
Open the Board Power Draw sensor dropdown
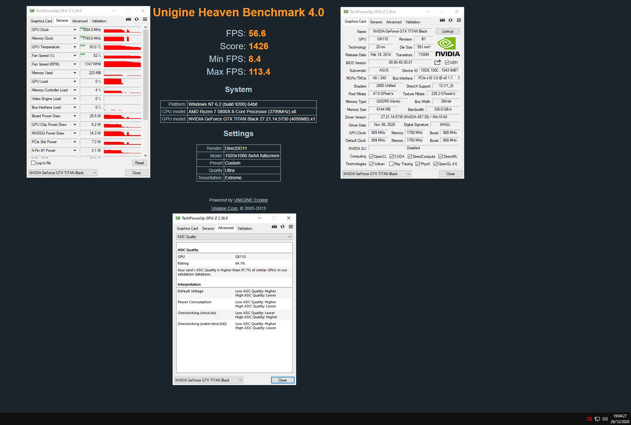click(x=74, y=116)
